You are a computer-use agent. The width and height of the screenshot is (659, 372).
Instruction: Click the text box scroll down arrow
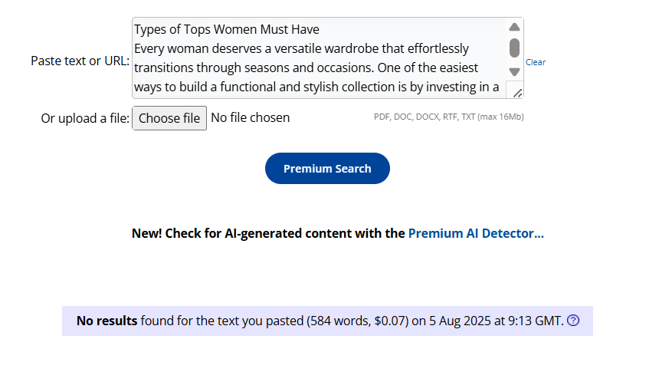click(x=514, y=71)
